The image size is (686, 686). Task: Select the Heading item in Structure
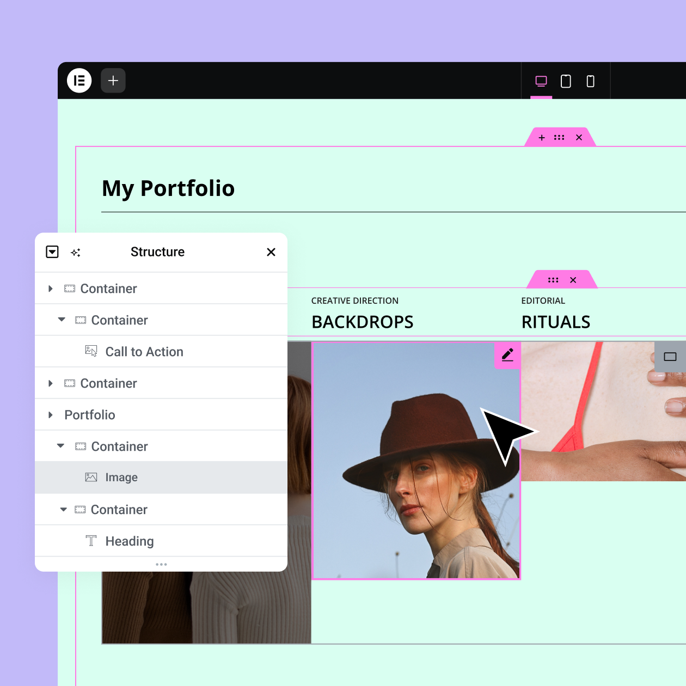pyautogui.click(x=130, y=541)
